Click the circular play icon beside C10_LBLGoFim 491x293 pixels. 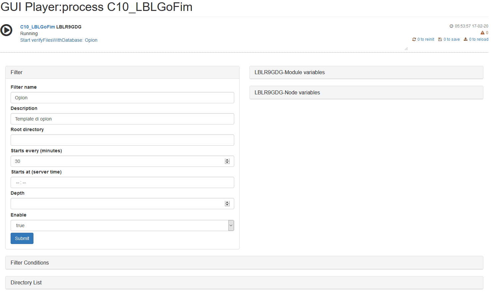click(x=6, y=30)
